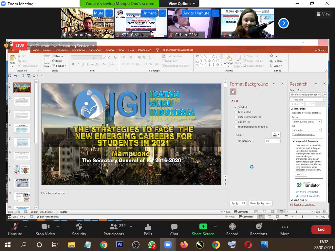Click the Reset Background button
335x251 pixels.
click(260, 203)
